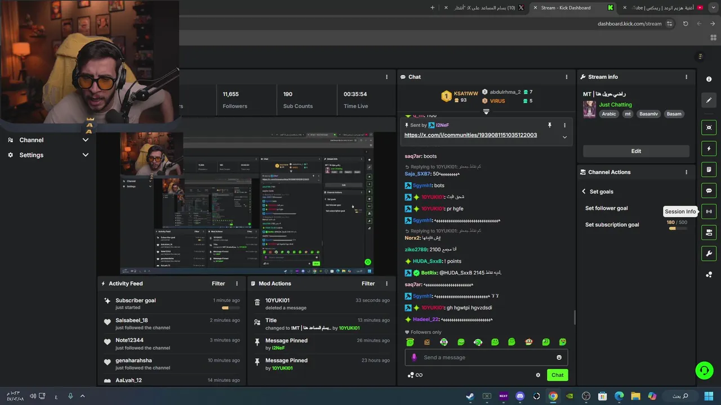Screen dimensions: 721x405
Task: Open Channel Actions three-dot menu
Action: pyautogui.click(x=686, y=172)
